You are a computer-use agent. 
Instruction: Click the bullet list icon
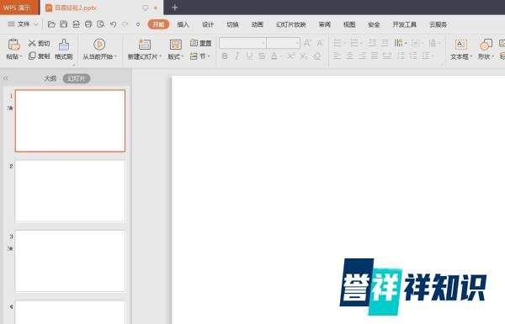point(338,43)
